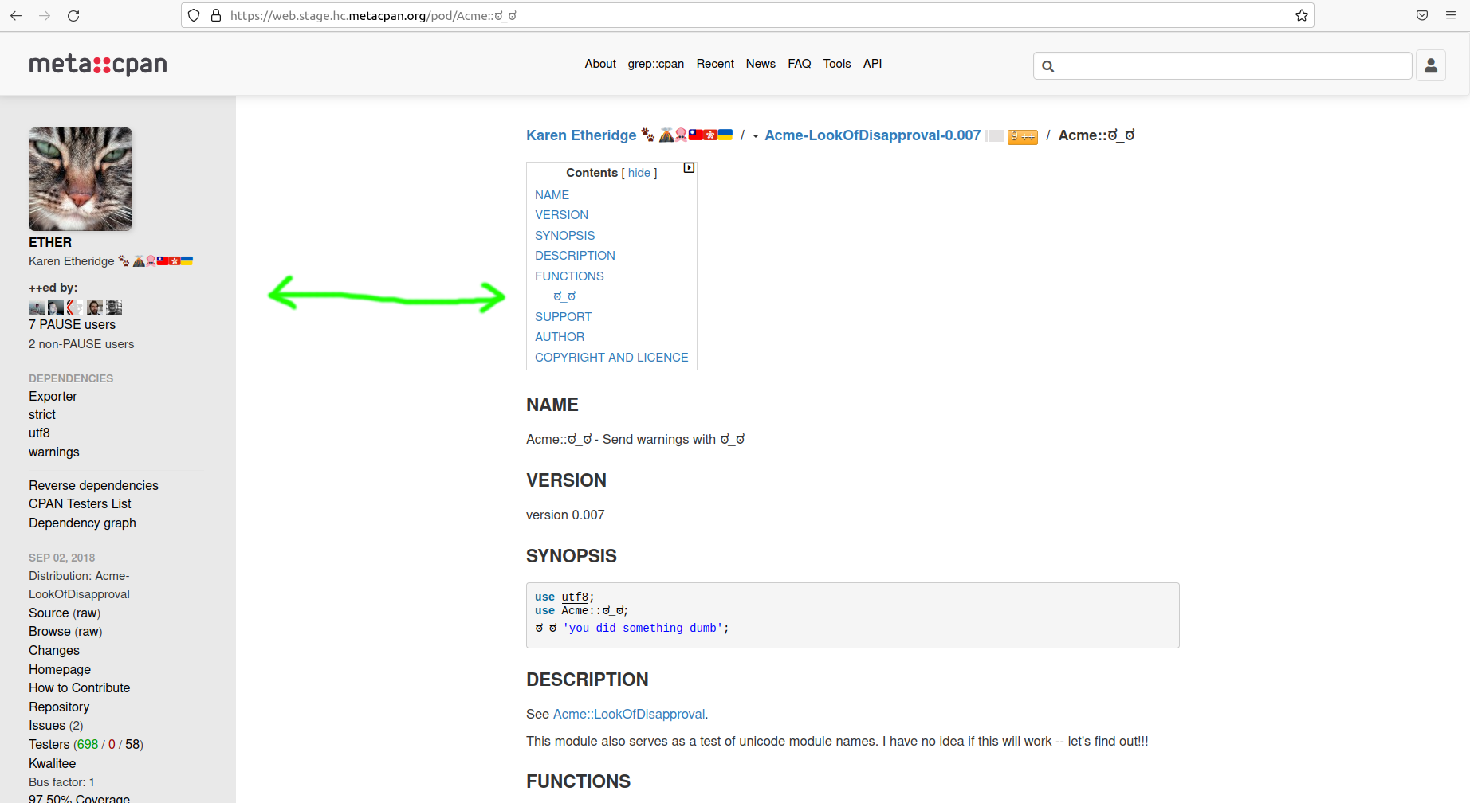Hide the Contents table
Screen dimensions: 1470x803
(x=639, y=173)
